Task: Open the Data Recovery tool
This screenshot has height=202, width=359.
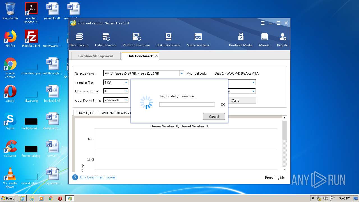Action: [x=105, y=40]
